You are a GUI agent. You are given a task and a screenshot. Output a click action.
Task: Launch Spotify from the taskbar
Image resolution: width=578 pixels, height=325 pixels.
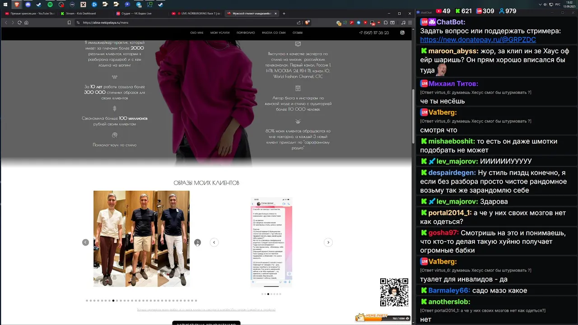click(50, 4)
